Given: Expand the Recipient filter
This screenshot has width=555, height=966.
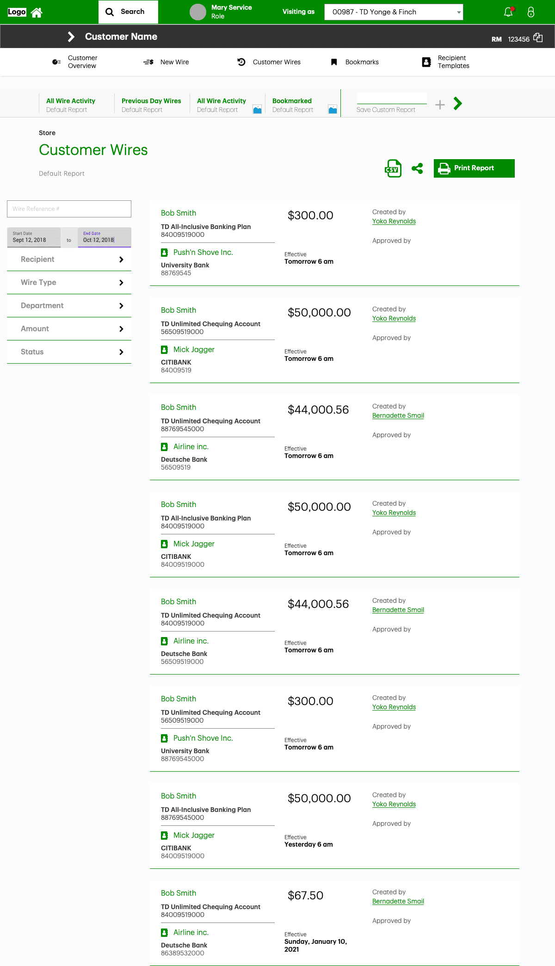Looking at the screenshot, I should pyautogui.click(x=69, y=260).
